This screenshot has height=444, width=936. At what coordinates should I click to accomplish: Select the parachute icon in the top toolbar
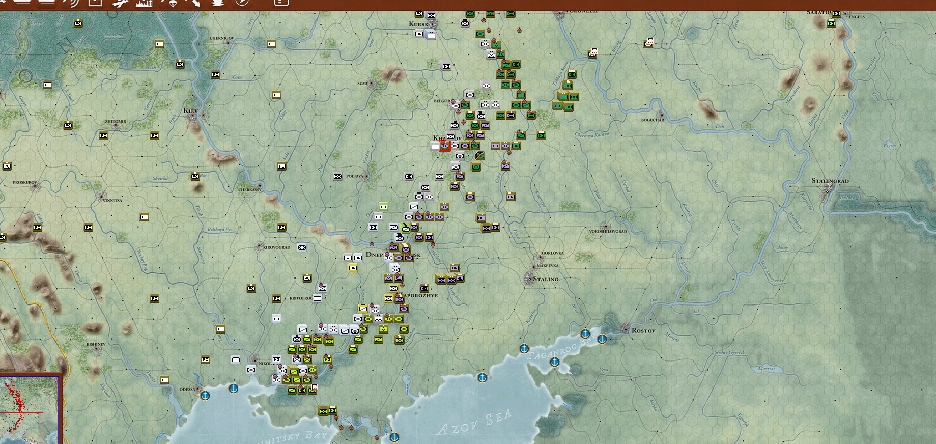click(172, 3)
